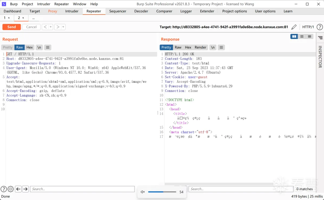Image resolution: width=324 pixels, height=200 pixels.
Task: Select top-bottom stacked layout icon
Action: [x=302, y=36]
